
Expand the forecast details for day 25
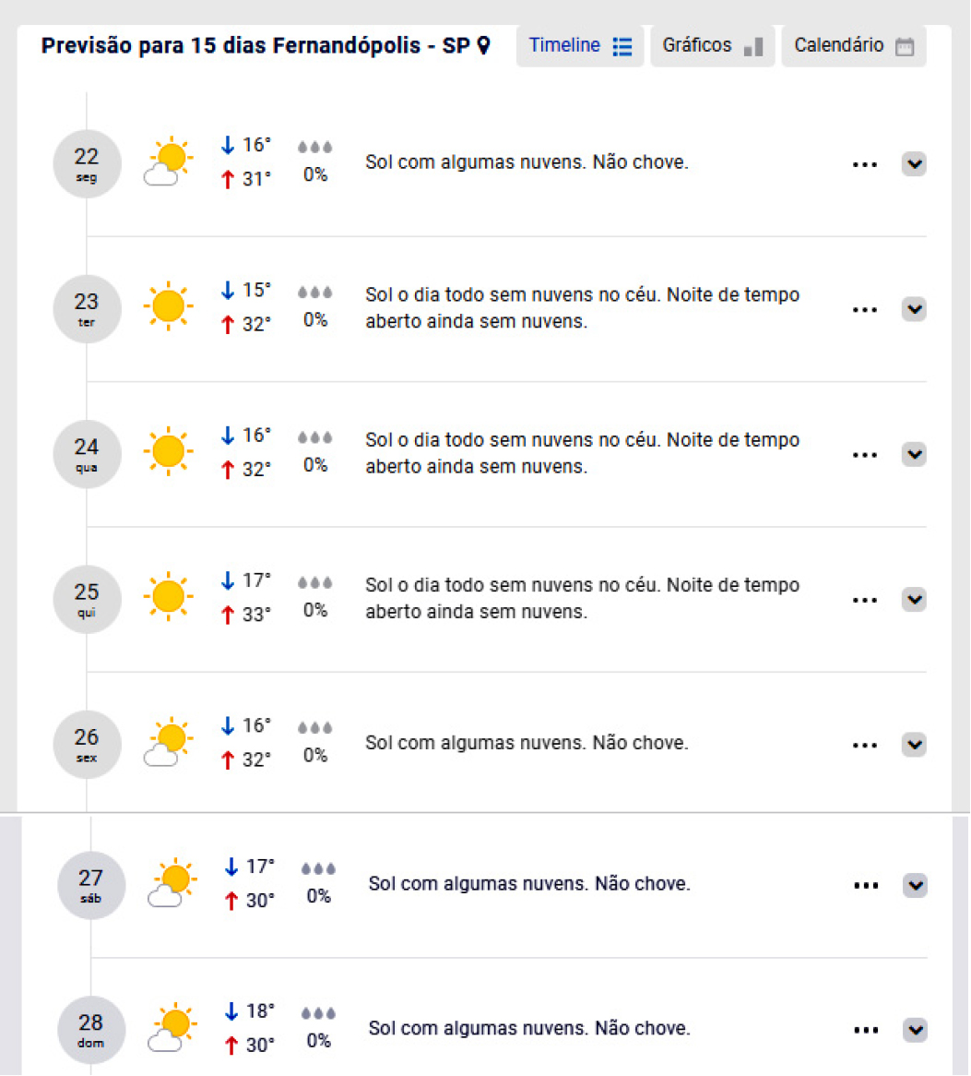coord(913,599)
